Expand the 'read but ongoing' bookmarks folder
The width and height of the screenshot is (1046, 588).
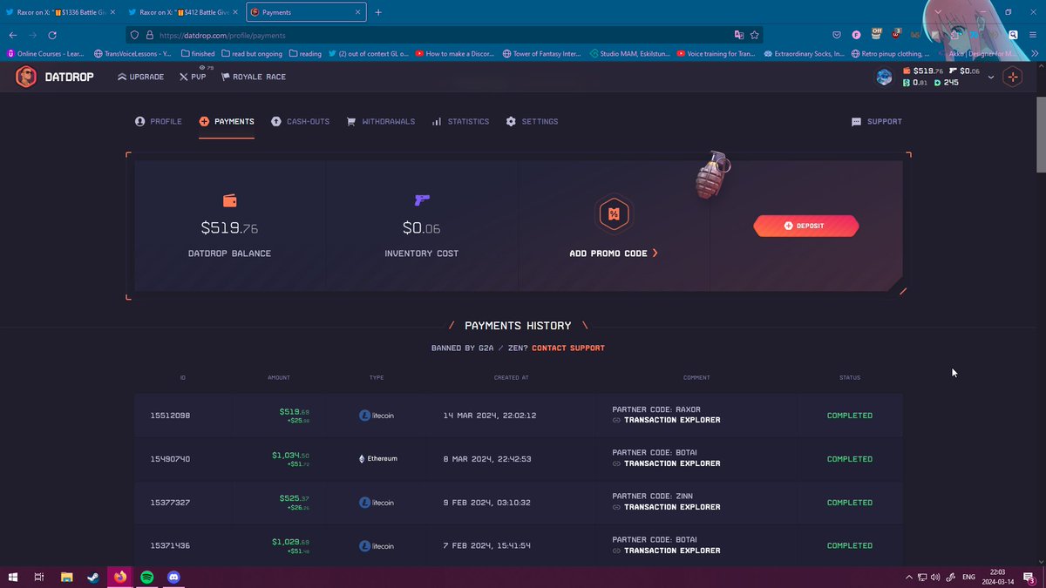coord(252,53)
